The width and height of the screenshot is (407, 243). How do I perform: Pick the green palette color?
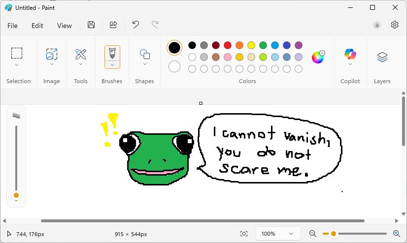[263, 45]
